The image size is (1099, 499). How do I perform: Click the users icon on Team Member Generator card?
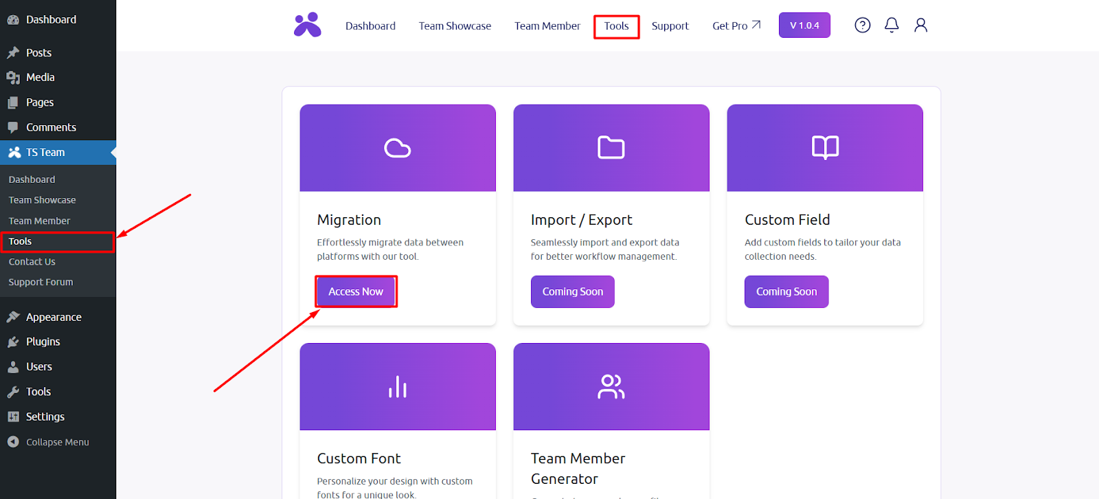coord(611,387)
